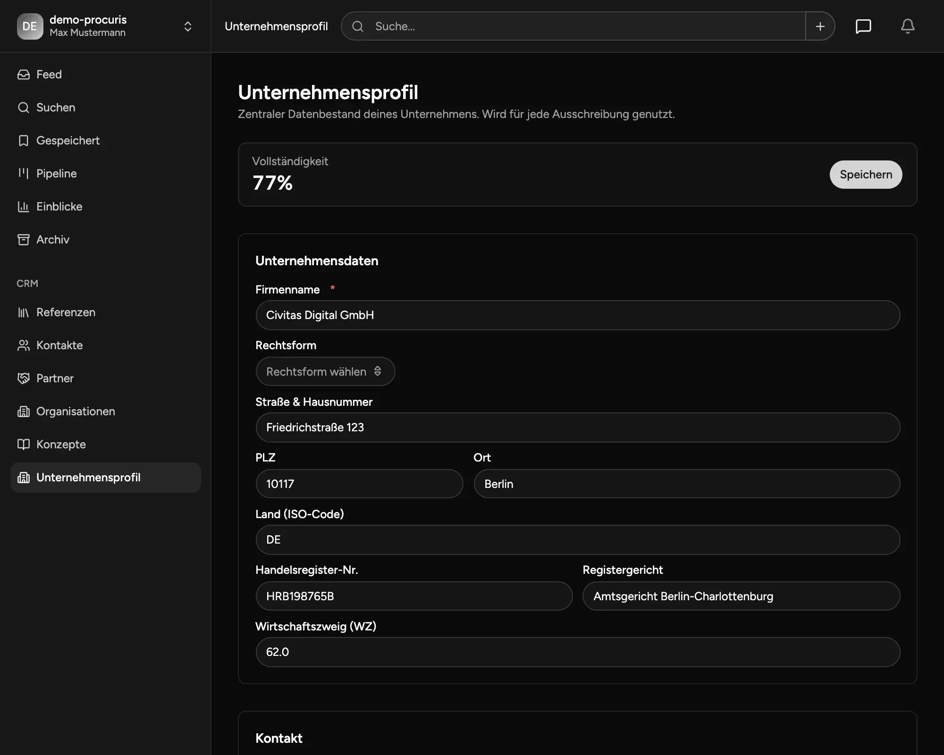944x755 pixels.
Task: Click the Feed inbox icon
Action: tap(23, 75)
